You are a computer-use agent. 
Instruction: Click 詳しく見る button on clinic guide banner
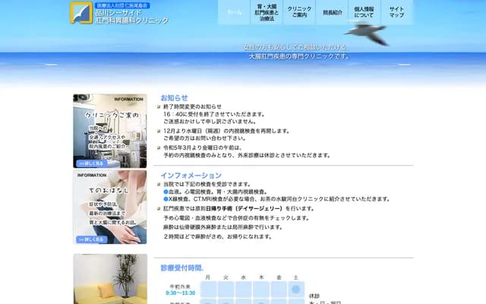[92, 163]
